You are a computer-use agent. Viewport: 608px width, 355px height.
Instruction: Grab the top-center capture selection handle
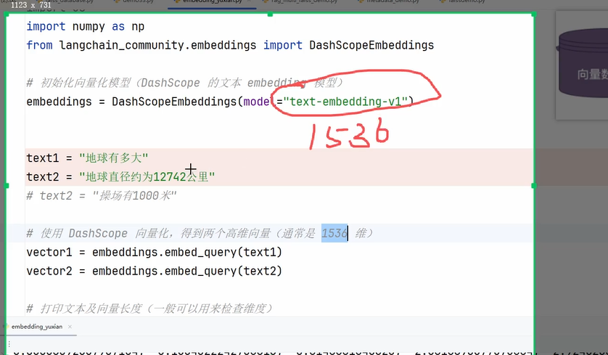click(x=270, y=15)
